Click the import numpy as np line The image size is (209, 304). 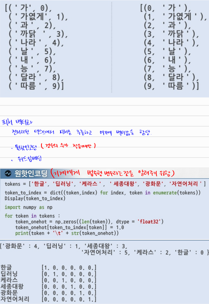(29, 207)
